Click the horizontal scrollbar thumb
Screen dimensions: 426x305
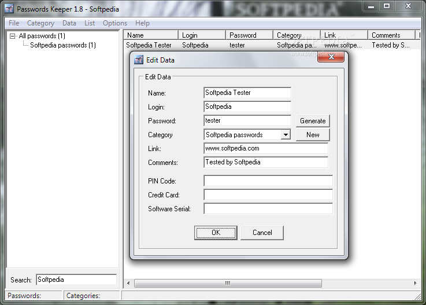[228, 283]
